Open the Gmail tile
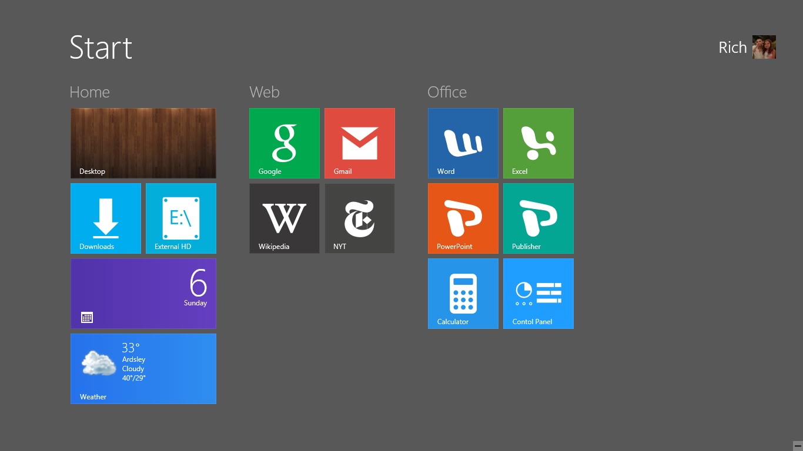Viewport: 803px width, 451px height. (360, 143)
